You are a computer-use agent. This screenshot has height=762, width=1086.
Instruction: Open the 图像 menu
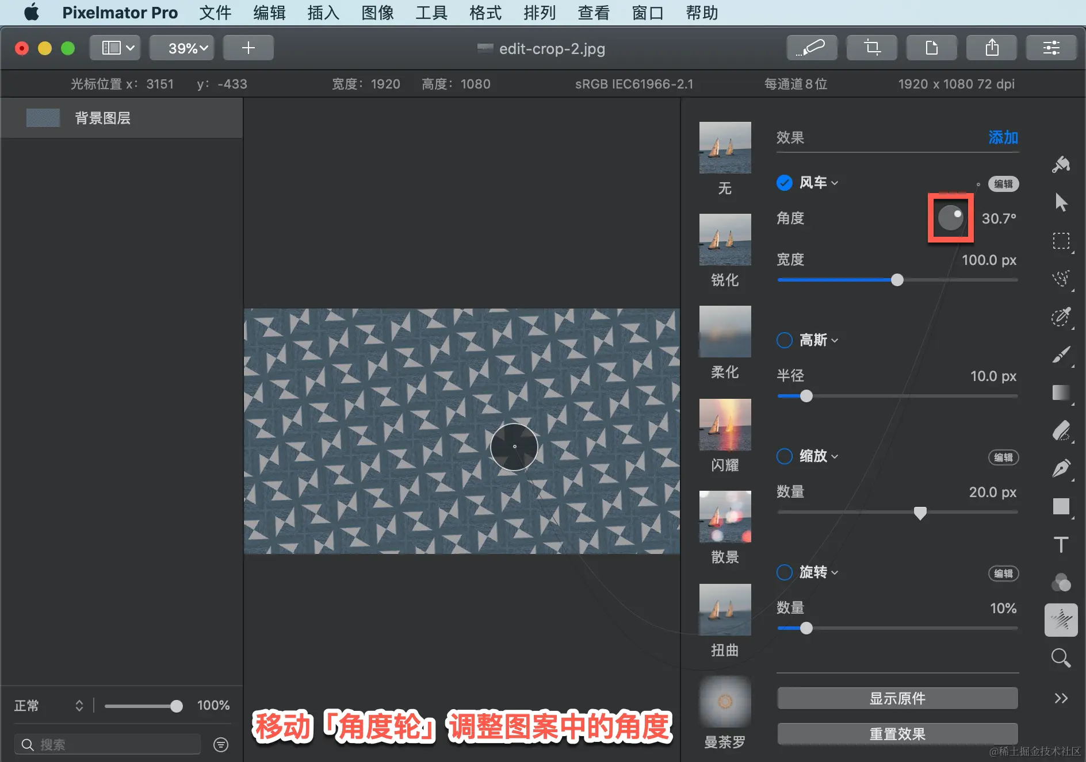(x=377, y=12)
